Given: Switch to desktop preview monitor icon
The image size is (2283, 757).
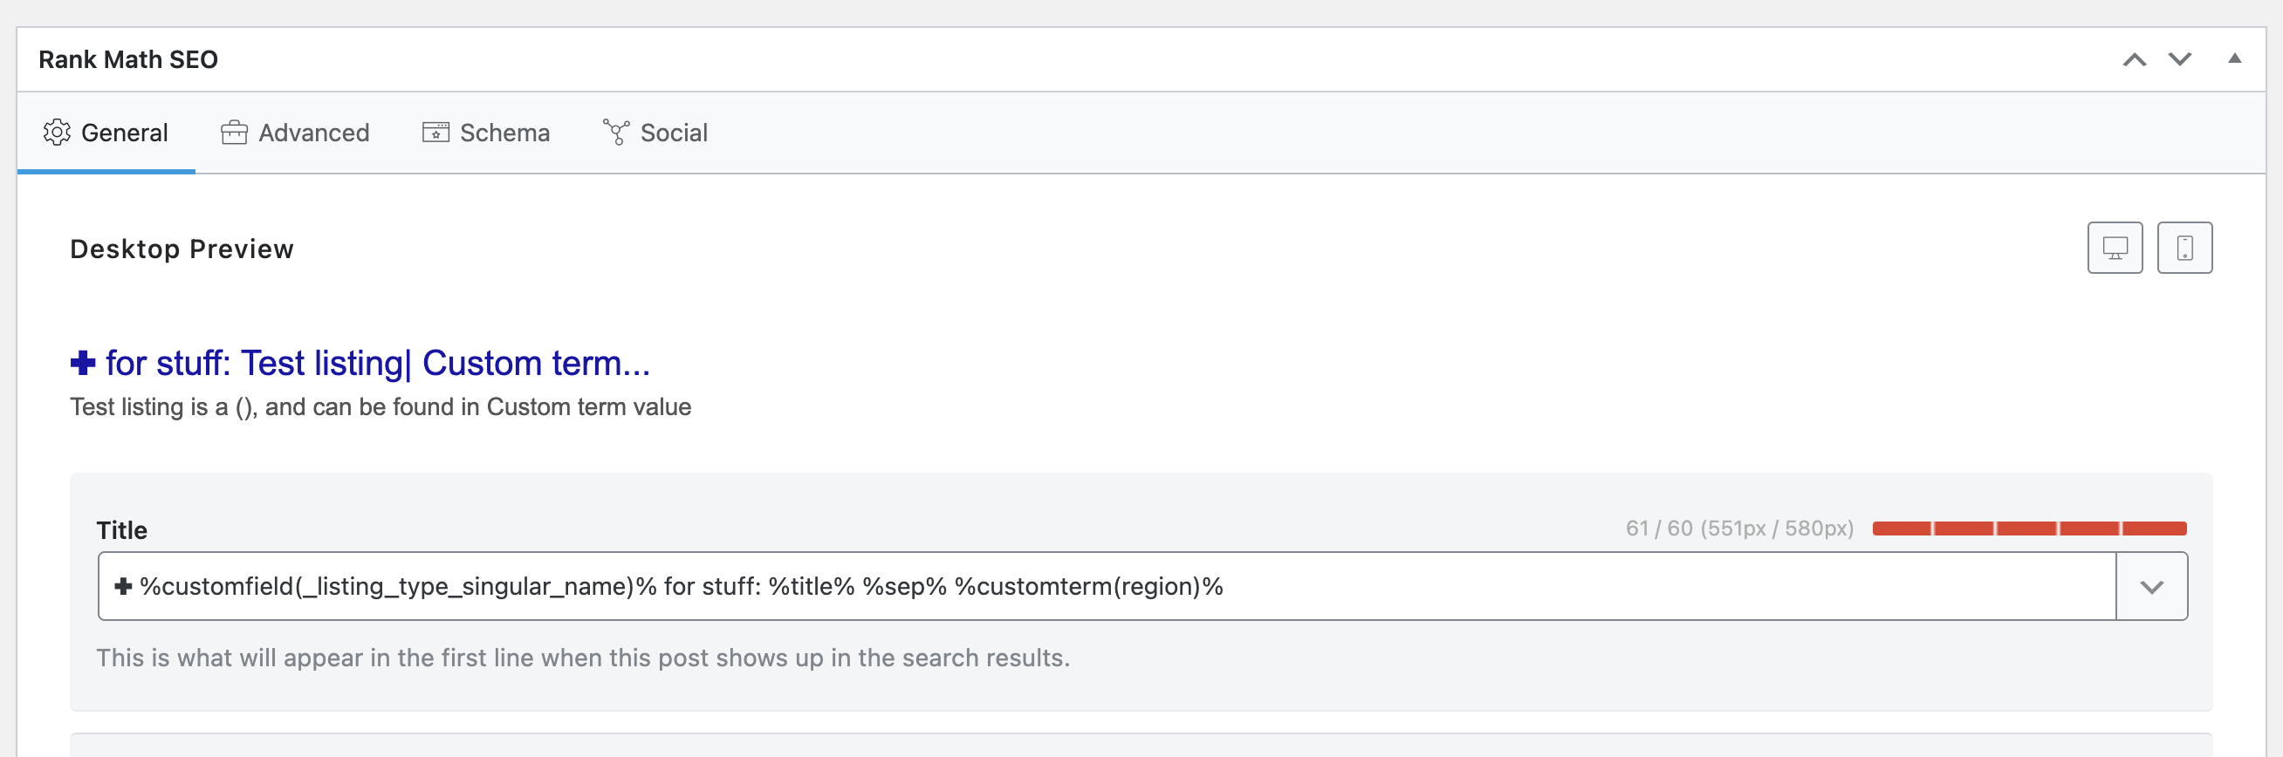Looking at the screenshot, I should coord(2115,248).
